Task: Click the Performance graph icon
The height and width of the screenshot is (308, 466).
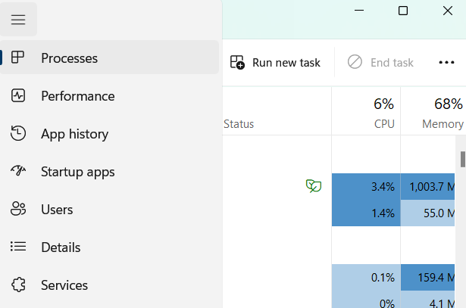Action: click(x=18, y=96)
